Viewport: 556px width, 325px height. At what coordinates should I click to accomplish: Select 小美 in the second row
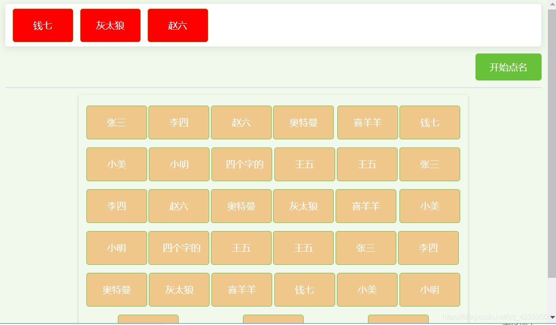[x=117, y=164]
